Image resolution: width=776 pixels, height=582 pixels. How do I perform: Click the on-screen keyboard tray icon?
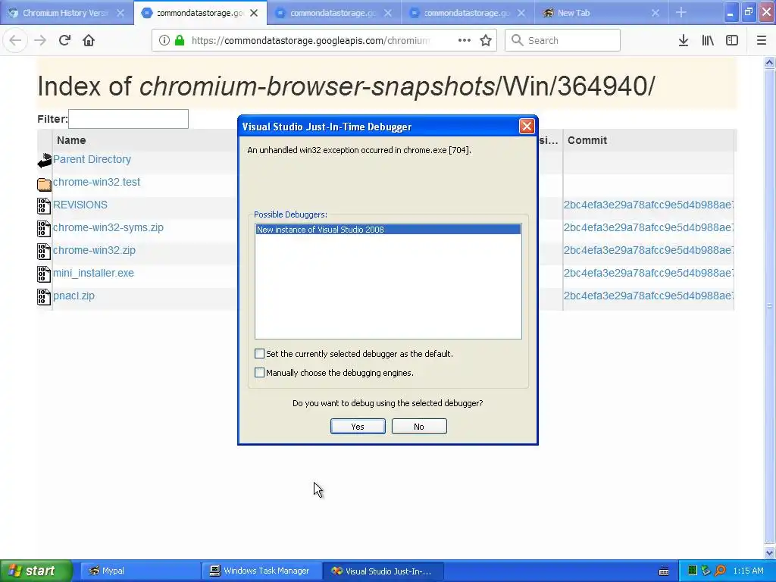tap(664, 571)
